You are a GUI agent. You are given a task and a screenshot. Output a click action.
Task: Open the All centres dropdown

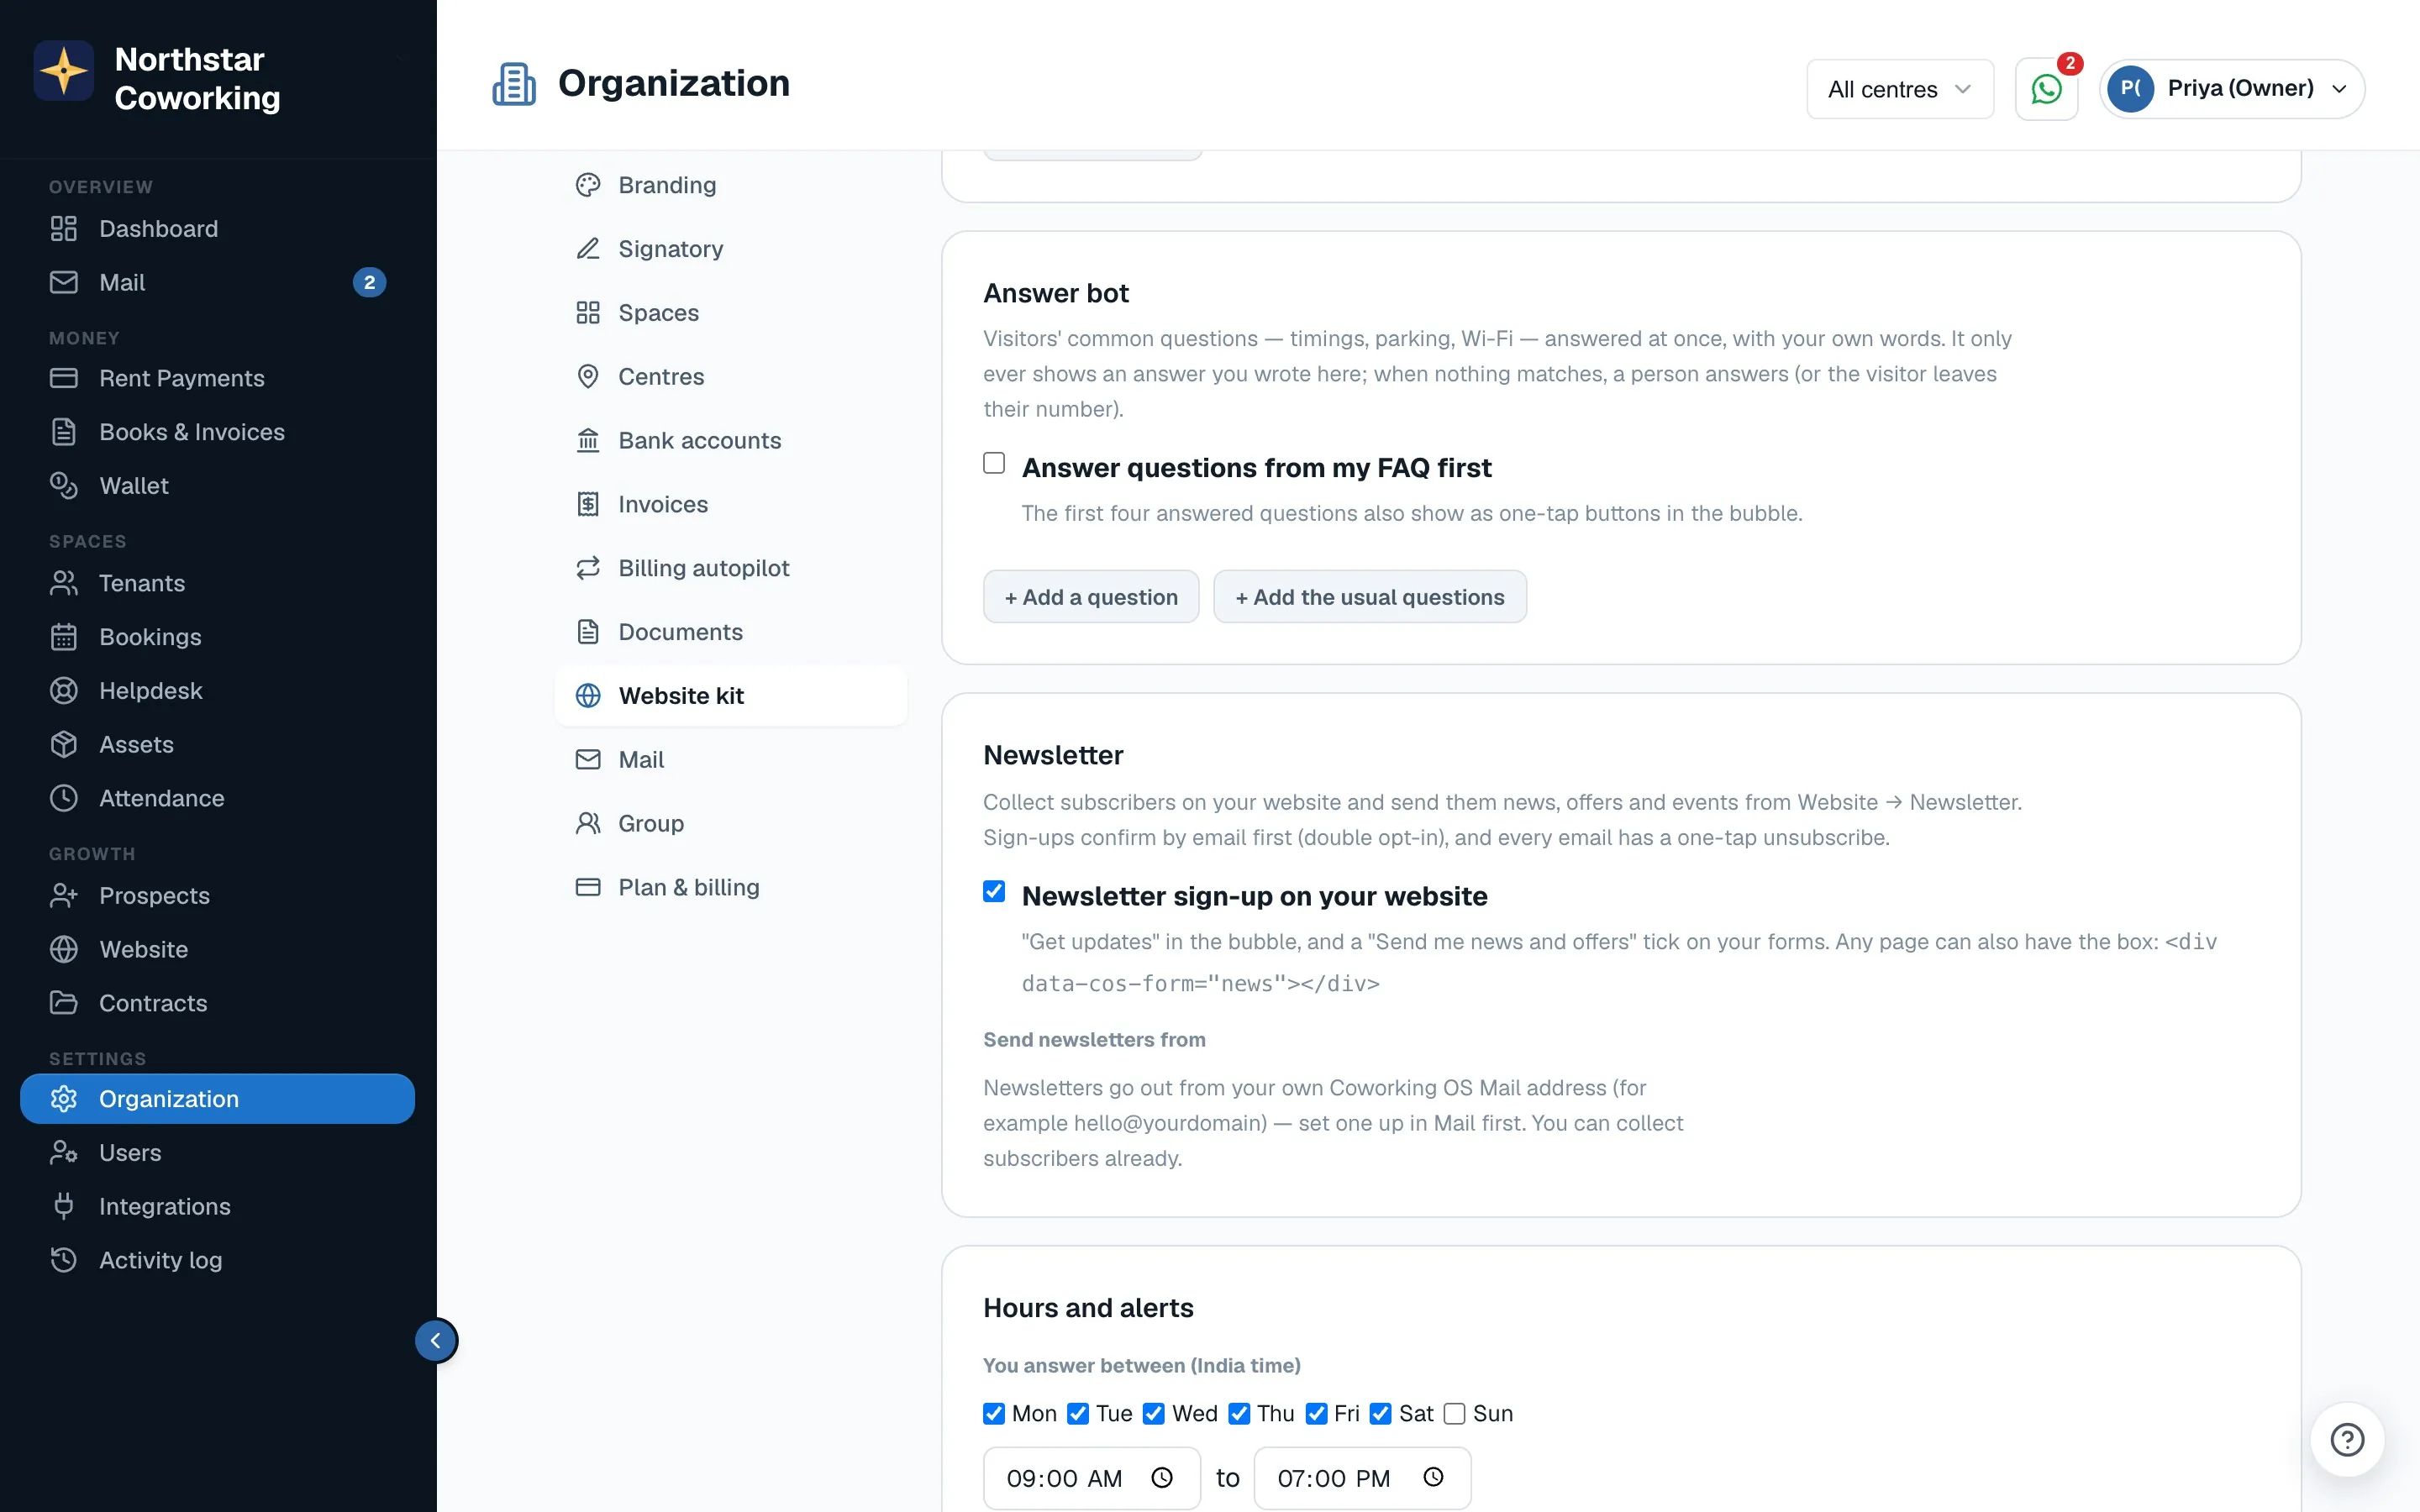coord(1899,89)
